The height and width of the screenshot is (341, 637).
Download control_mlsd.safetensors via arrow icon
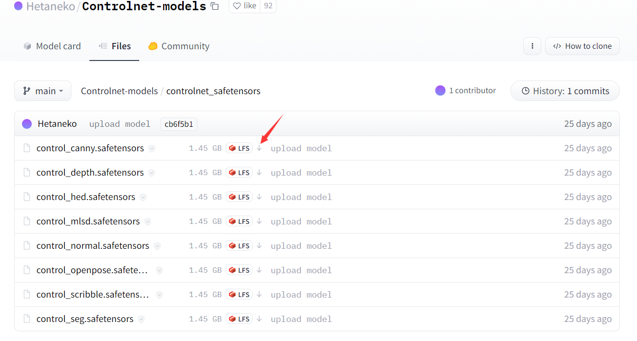point(259,221)
